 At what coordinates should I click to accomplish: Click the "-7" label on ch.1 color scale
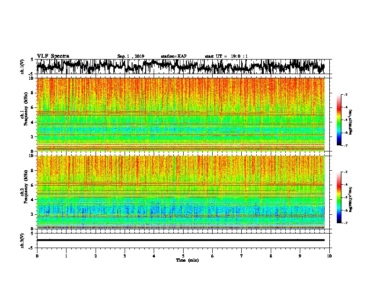(345, 145)
